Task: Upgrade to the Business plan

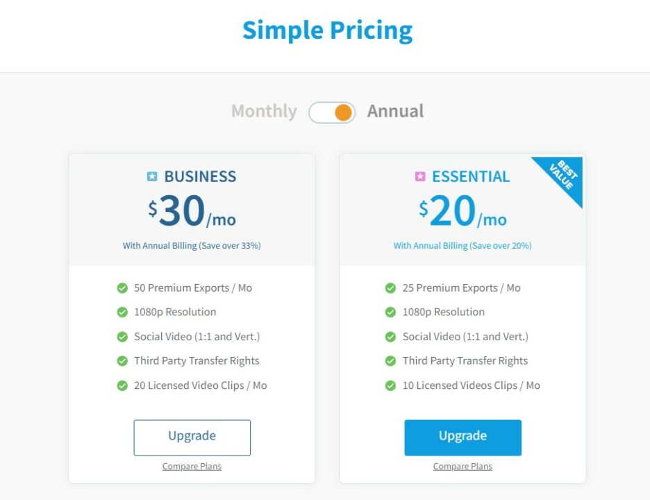Action: tap(192, 437)
